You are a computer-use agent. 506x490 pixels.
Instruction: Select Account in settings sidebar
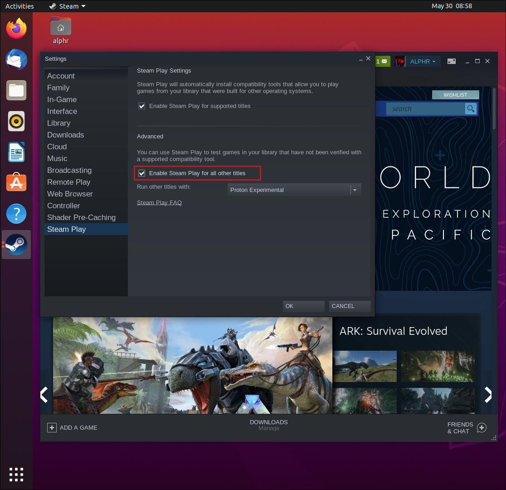[86, 76]
